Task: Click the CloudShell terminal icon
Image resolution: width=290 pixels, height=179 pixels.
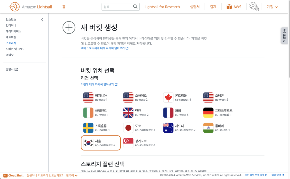Action: tap(5, 176)
